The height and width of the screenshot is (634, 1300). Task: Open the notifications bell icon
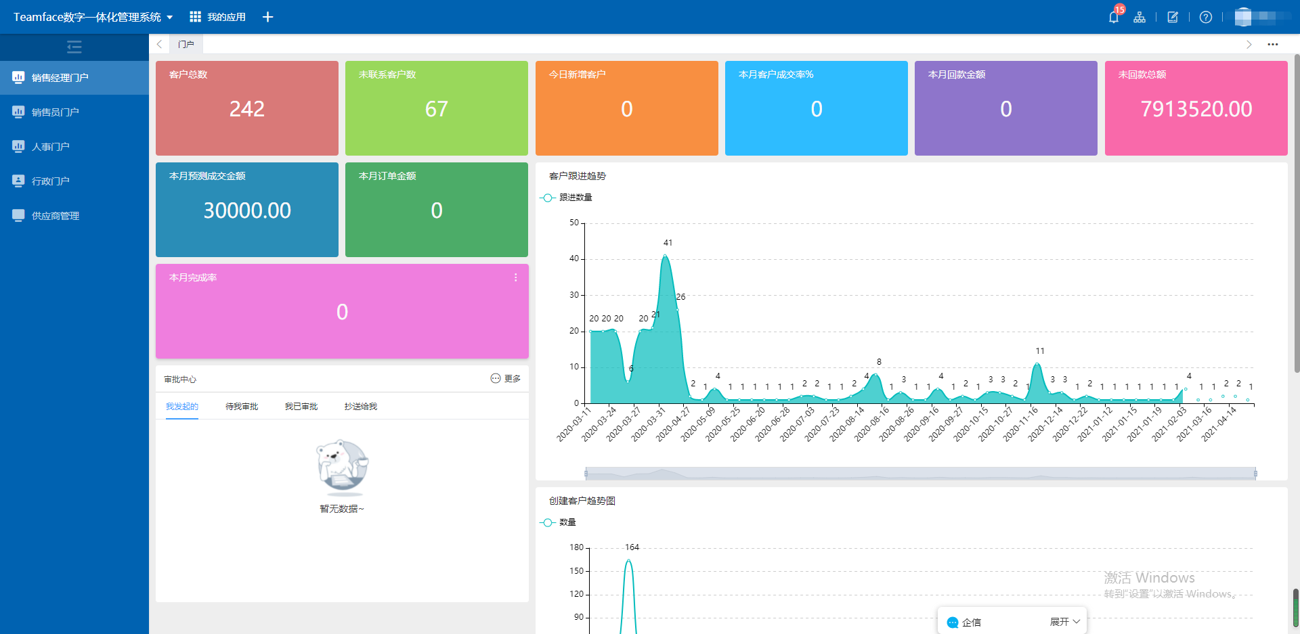click(1113, 17)
